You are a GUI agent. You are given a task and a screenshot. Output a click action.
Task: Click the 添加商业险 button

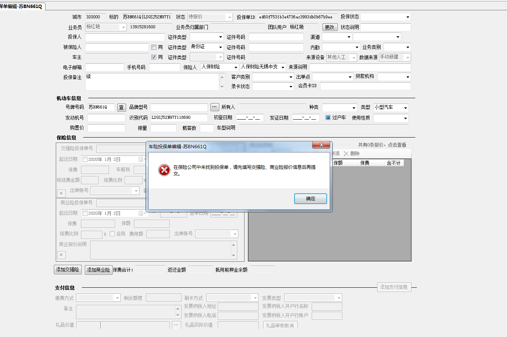tap(98, 270)
